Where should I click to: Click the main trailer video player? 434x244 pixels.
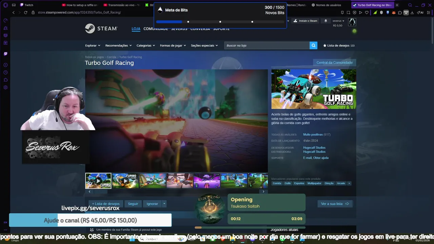[176, 121]
